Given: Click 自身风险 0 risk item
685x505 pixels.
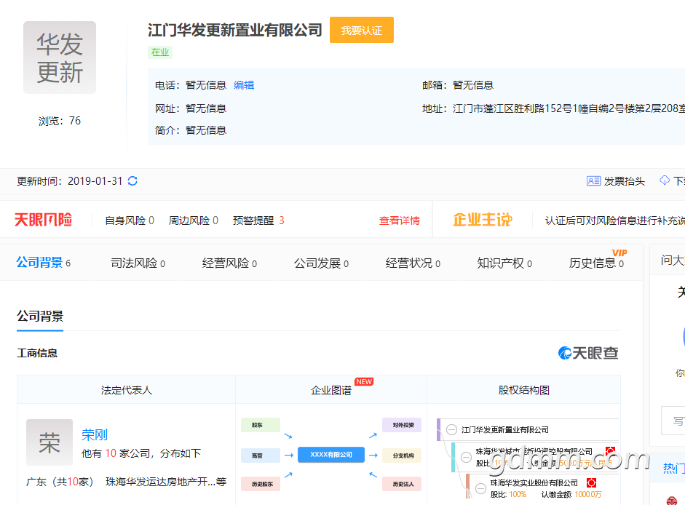Looking at the screenshot, I should coord(130,220).
